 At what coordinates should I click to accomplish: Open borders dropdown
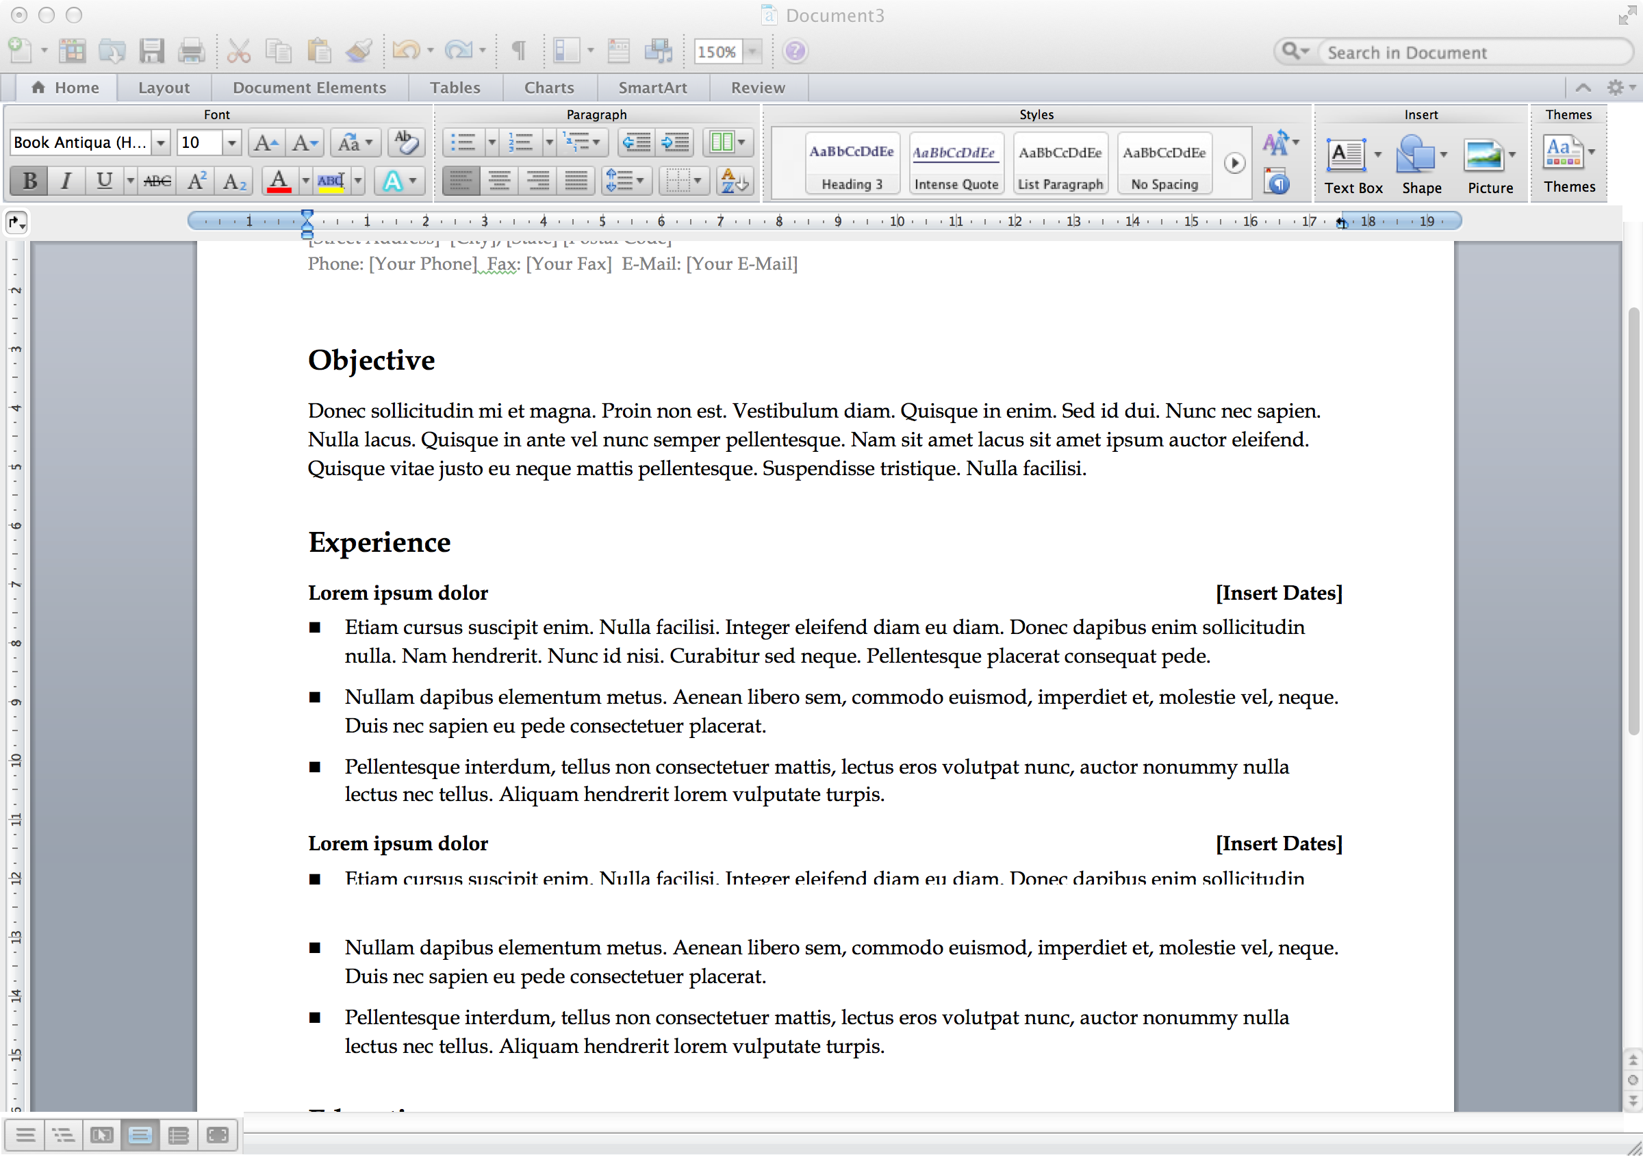click(x=683, y=181)
